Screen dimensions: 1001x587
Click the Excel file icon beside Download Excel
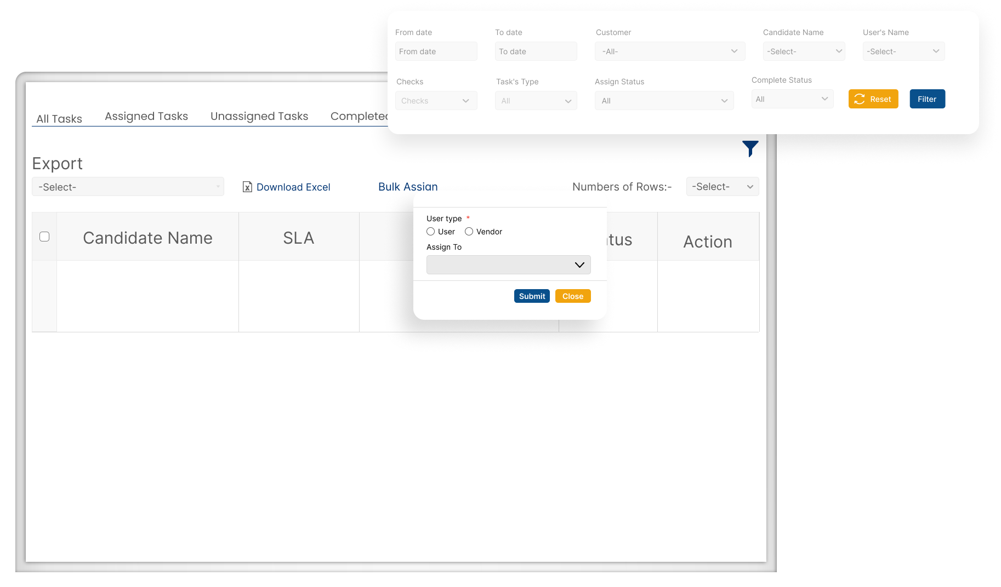click(247, 187)
